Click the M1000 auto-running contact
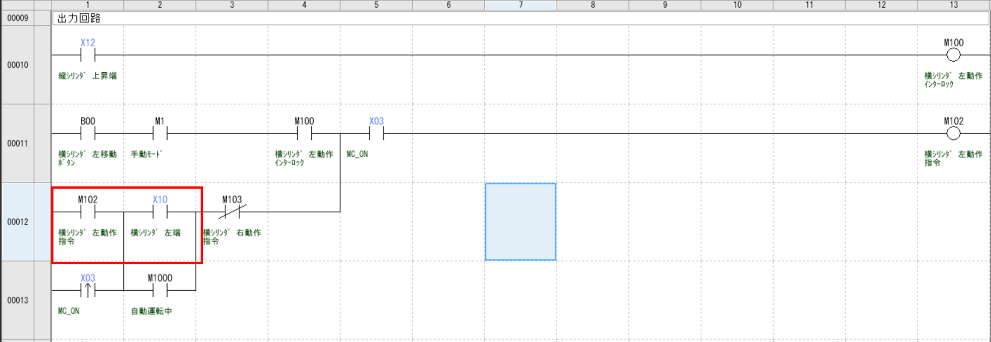 pyautogui.click(x=160, y=290)
